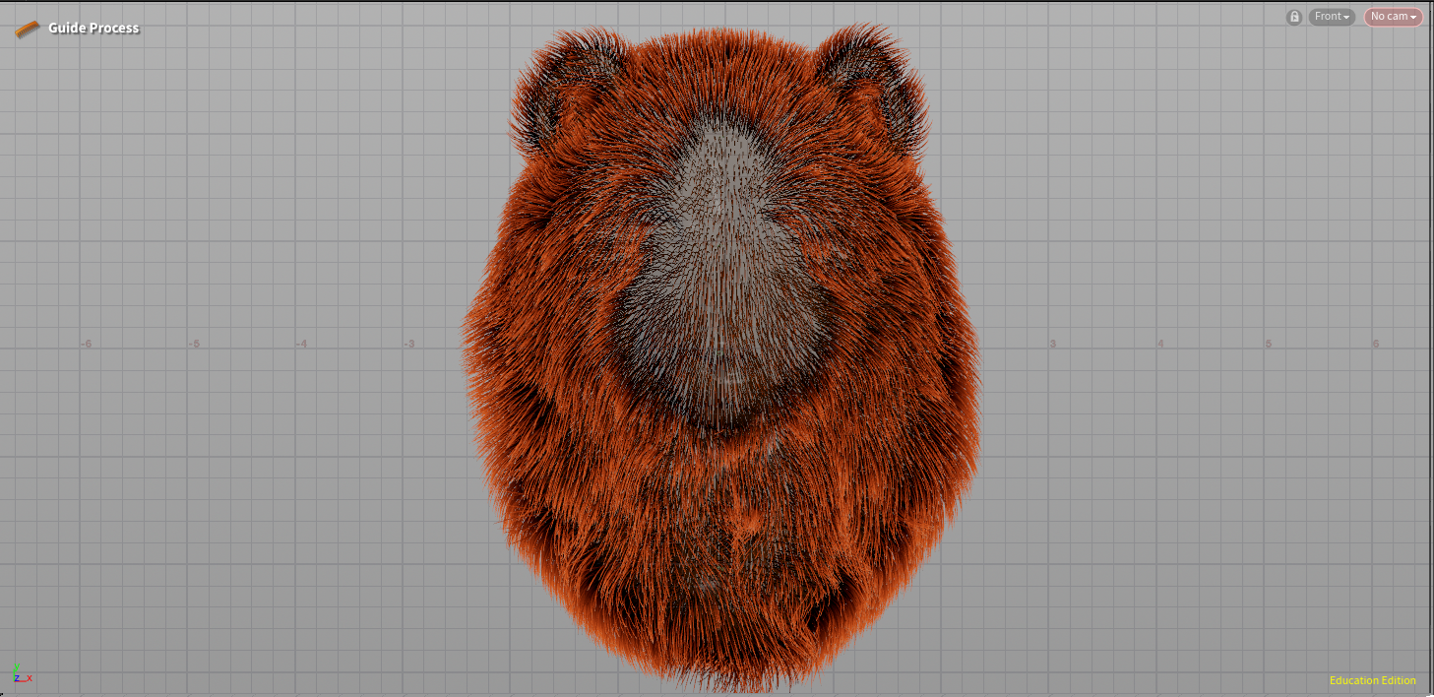Click the positive 4 grid axis label
The width and height of the screenshot is (1434, 697).
pyautogui.click(x=1160, y=344)
